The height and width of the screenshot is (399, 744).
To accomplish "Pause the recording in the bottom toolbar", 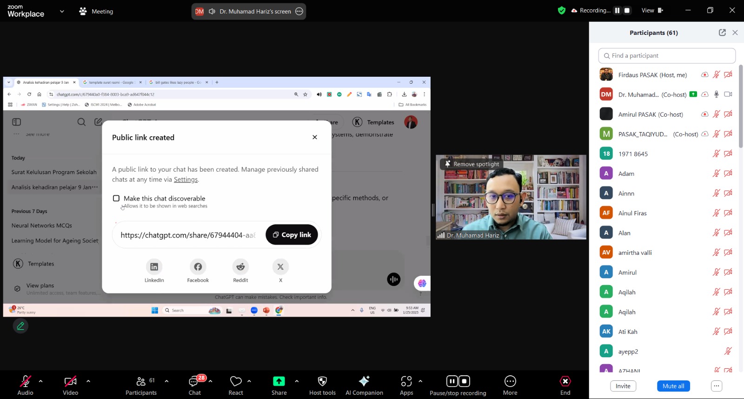I will [x=452, y=381].
